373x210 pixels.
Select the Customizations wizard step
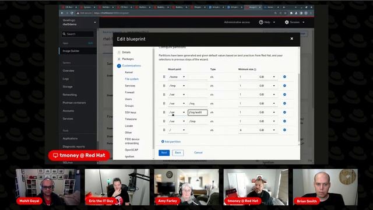(131, 65)
